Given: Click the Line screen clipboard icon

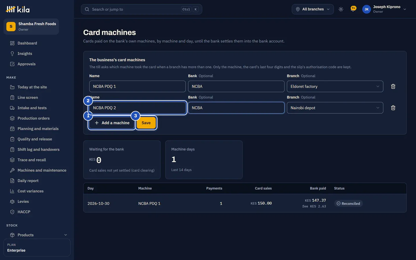Looking at the screenshot, I should (x=12, y=97).
